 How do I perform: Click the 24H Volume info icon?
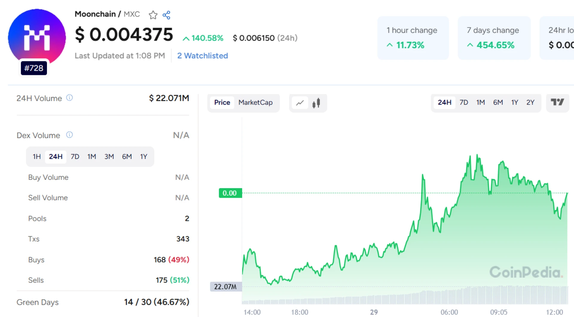tap(70, 98)
